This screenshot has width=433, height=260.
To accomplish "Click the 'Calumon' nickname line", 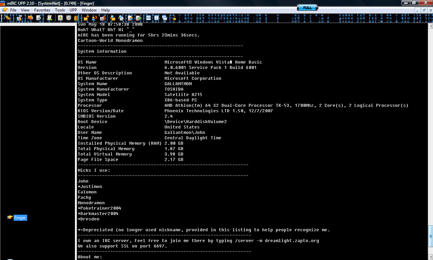I will pyautogui.click(x=87, y=192).
